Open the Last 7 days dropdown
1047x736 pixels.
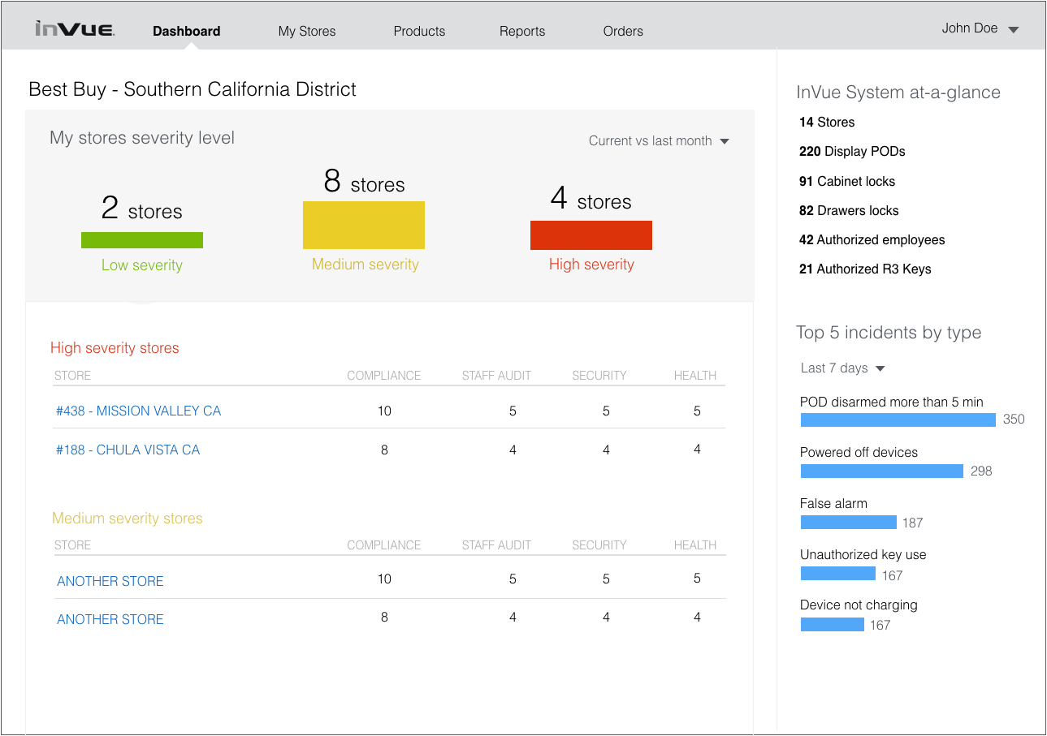[x=842, y=368]
